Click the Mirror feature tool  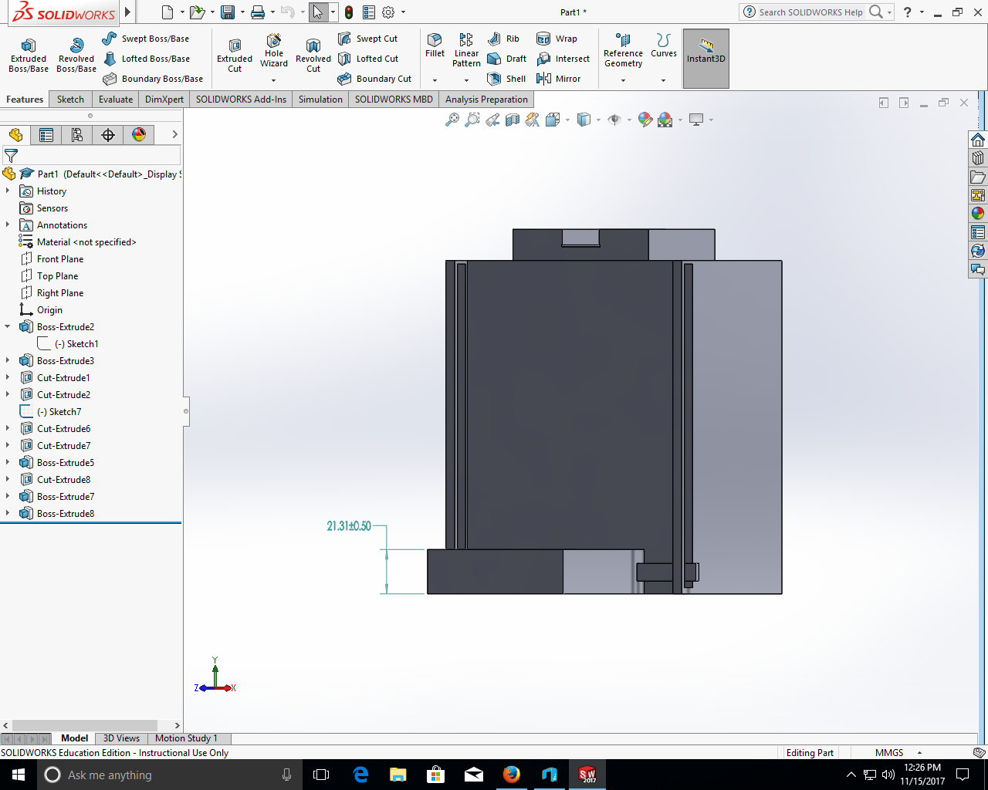[x=558, y=79]
